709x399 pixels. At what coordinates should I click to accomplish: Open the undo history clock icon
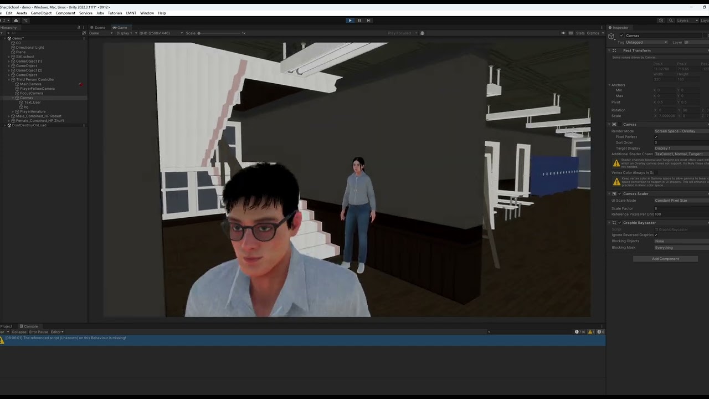661,21
